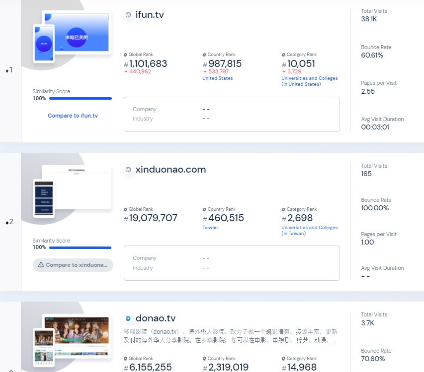424x372 pixels.
Task: Click Country Rank info icon for xinduonao.com
Action: click(204, 209)
